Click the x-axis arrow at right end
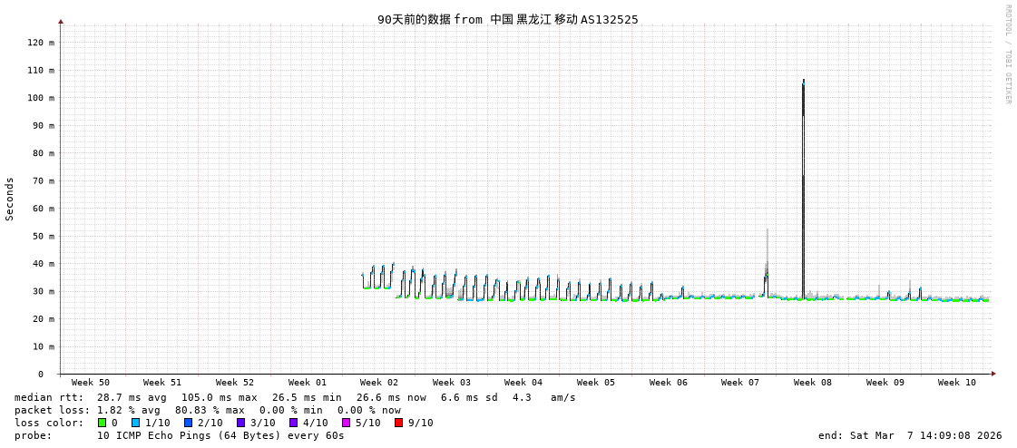The image size is (1017, 448). coord(993,374)
